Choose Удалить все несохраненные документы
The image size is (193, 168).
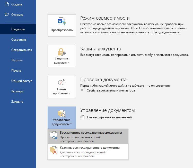point(90,148)
